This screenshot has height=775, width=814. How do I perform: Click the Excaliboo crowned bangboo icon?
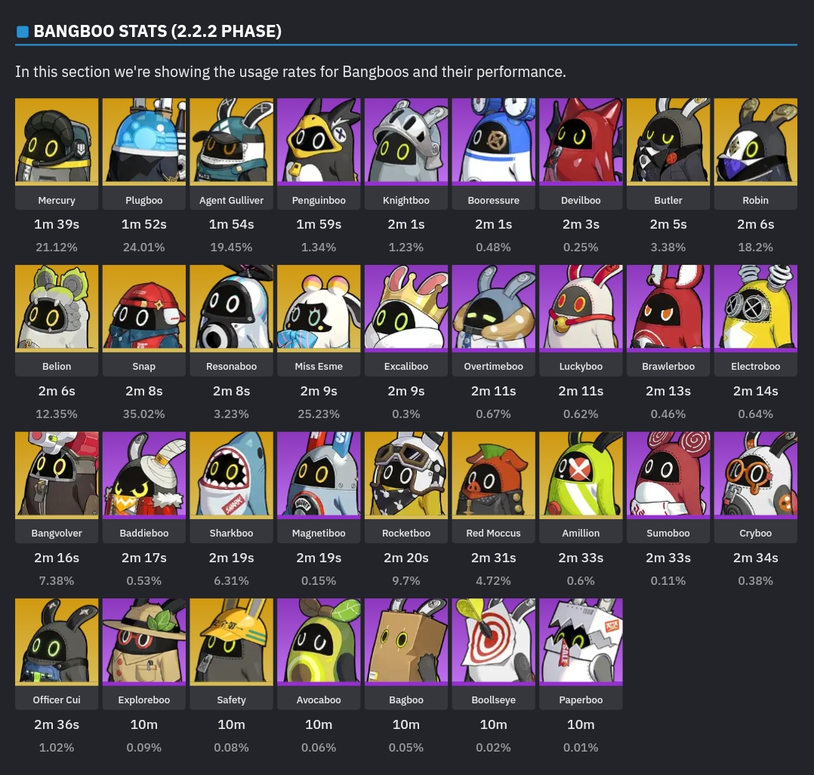pyautogui.click(x=406, y=308)
